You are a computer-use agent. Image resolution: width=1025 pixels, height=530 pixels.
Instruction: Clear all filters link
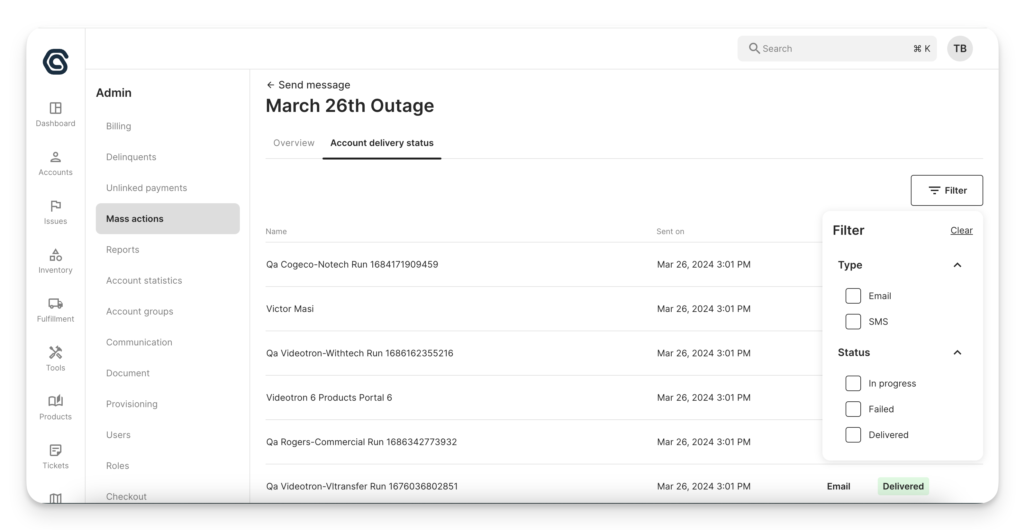[961, 230]
